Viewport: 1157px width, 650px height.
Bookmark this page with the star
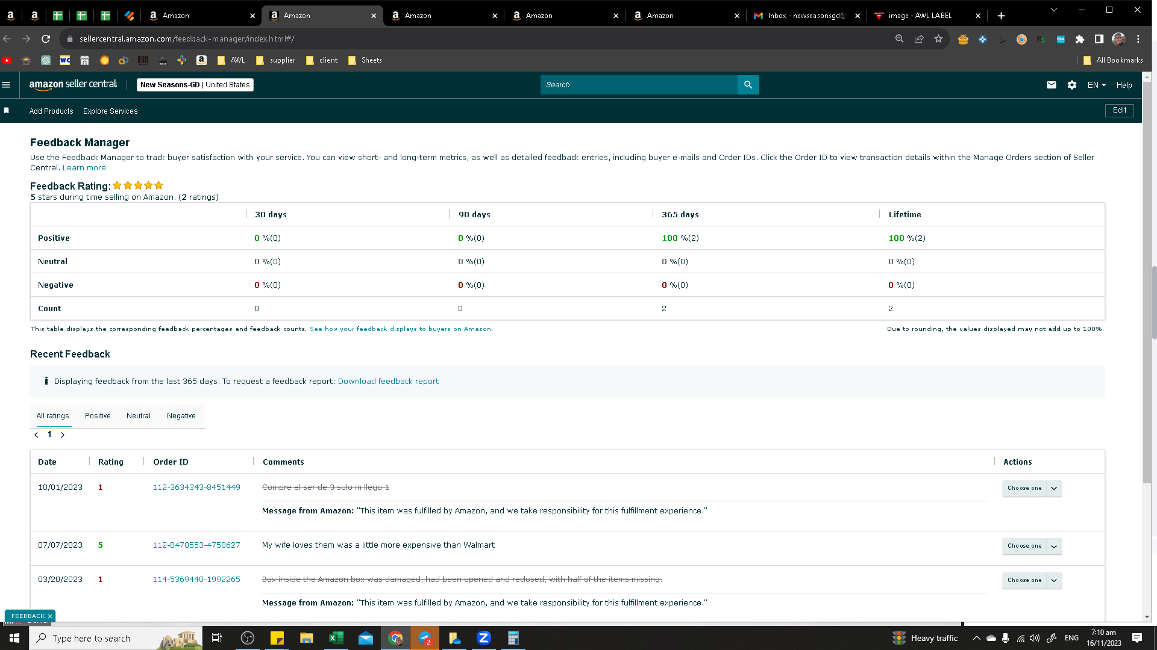click(x=938, y=39)
